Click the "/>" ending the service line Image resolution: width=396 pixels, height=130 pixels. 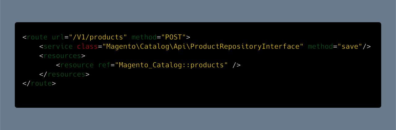(367, 47)
